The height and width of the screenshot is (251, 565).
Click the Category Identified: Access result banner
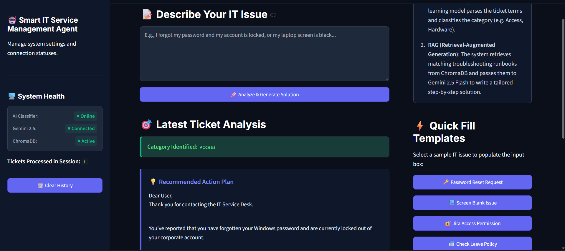[x=265, y=147]
